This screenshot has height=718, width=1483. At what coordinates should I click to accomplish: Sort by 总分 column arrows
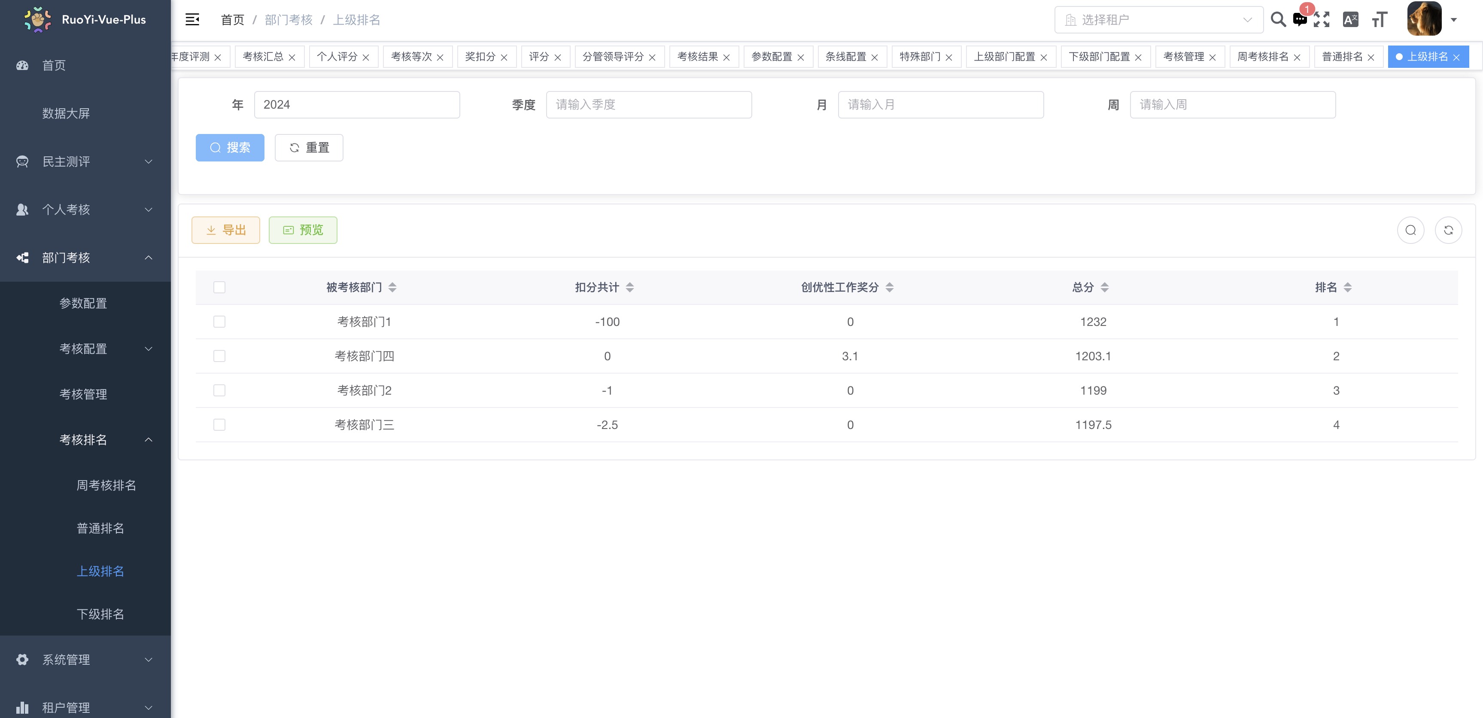1104,287
